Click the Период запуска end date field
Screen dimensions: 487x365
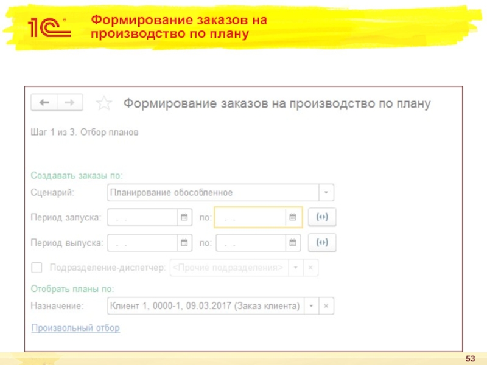click(250, 217)
